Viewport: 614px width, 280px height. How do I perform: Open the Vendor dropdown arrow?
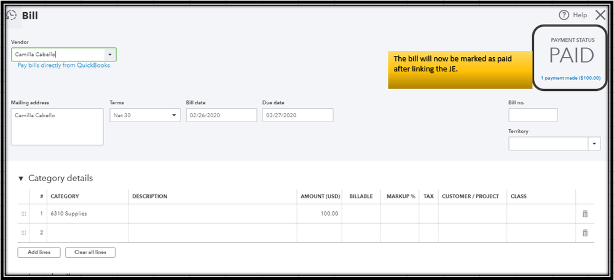pyautogui.click(x=109, y=54)
